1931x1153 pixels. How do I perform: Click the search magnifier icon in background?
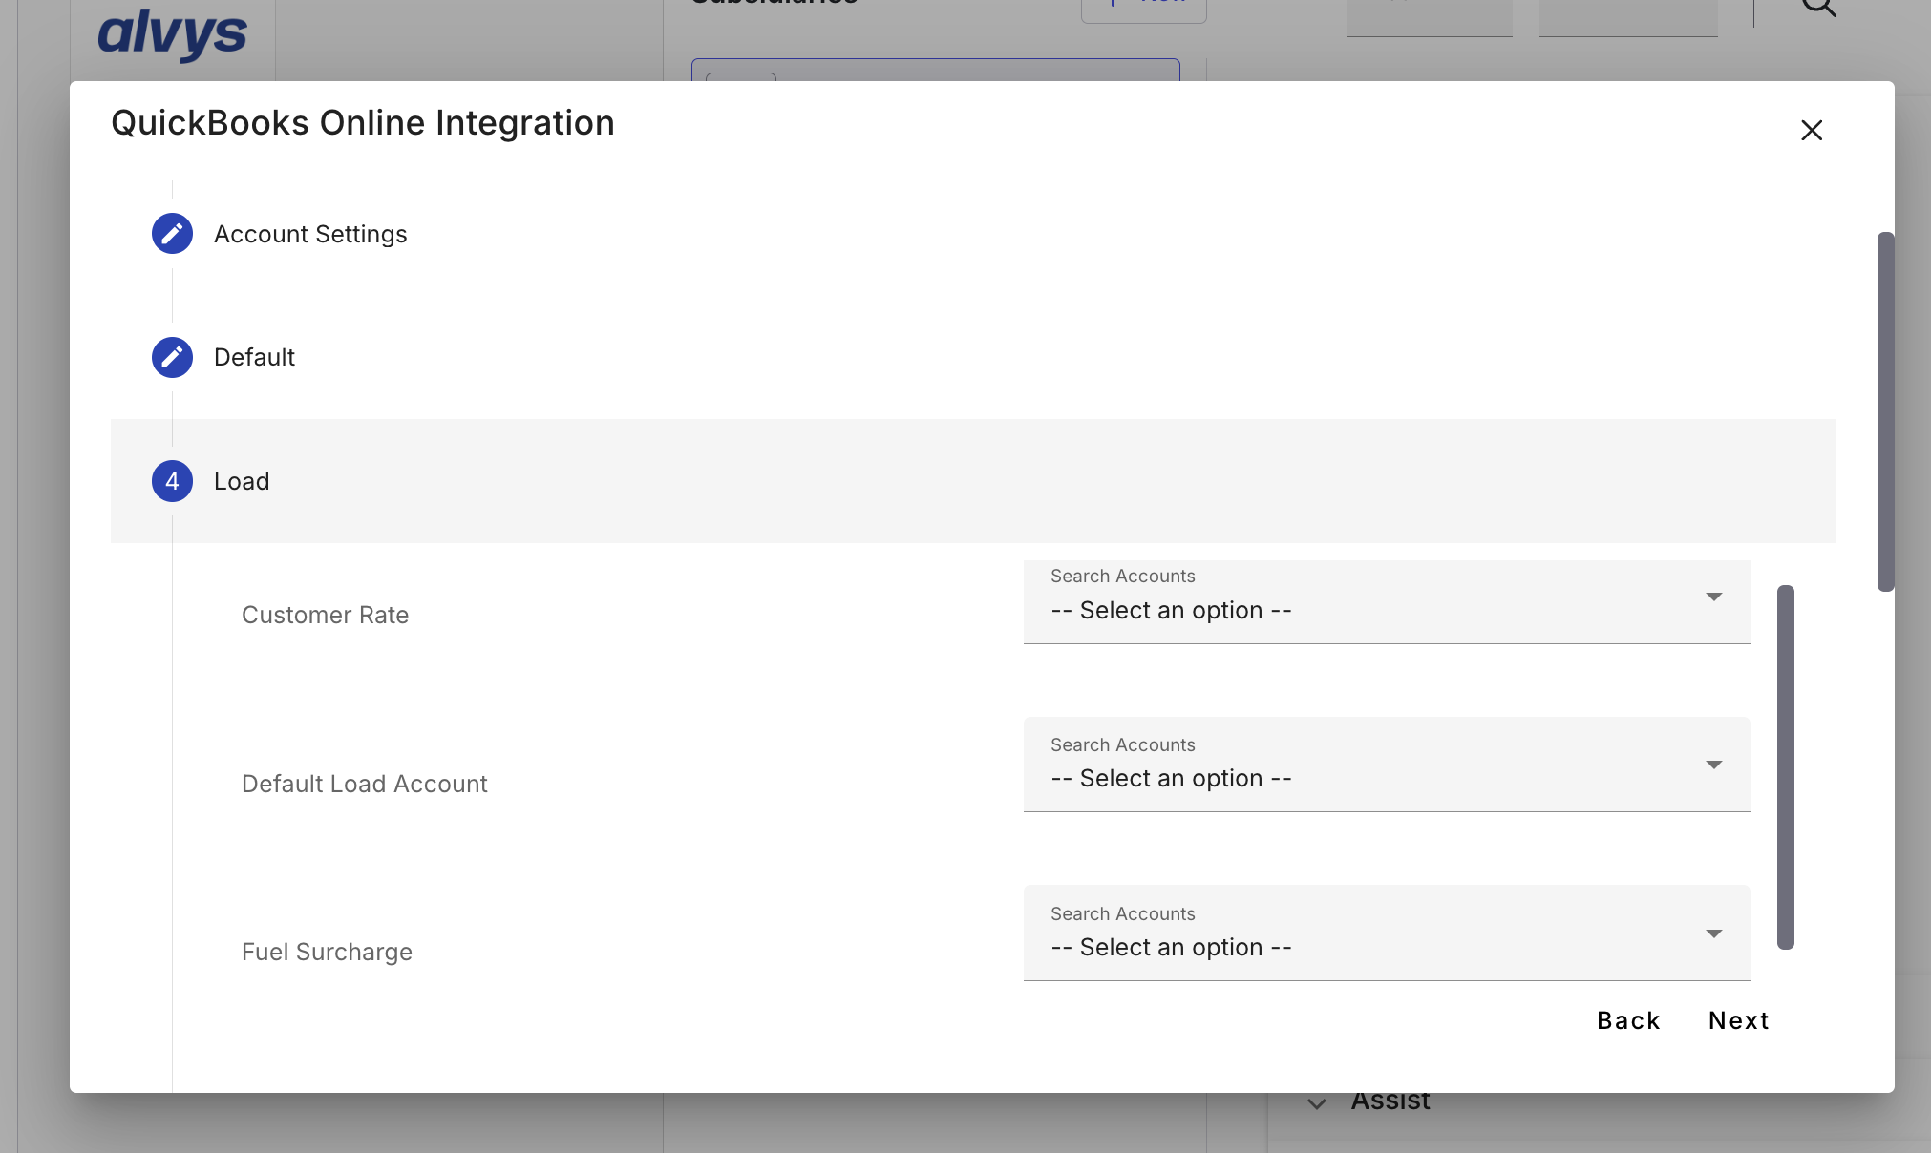pos(1819,7)
